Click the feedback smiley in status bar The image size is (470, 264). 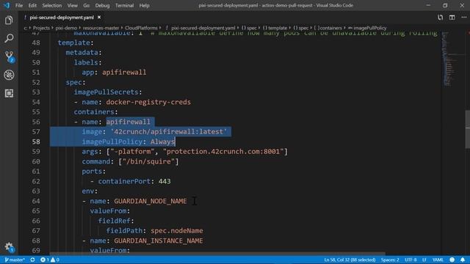coord(452,260)
